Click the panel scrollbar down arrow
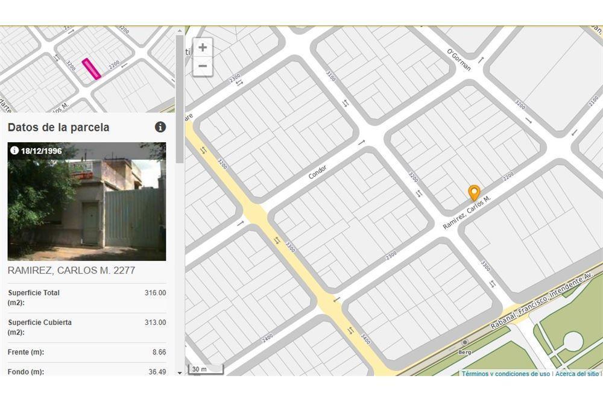This screenshot has width=603, height=402. coord(180,372)
